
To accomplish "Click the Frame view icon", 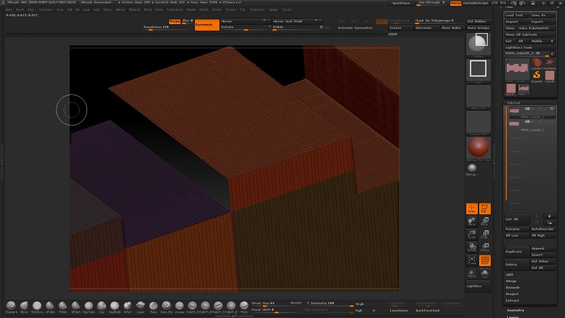I will pos(472,260).
